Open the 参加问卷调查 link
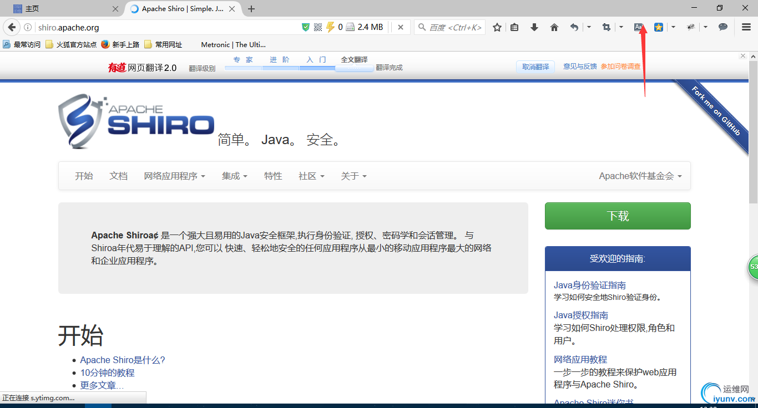 pyautogui.click(x=620, y=67)
